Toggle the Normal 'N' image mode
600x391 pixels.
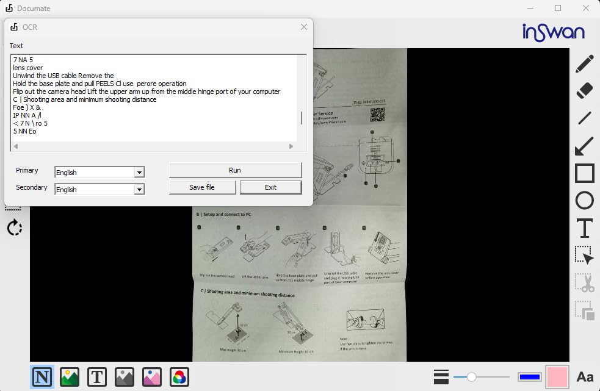click(x=42, y=377)
